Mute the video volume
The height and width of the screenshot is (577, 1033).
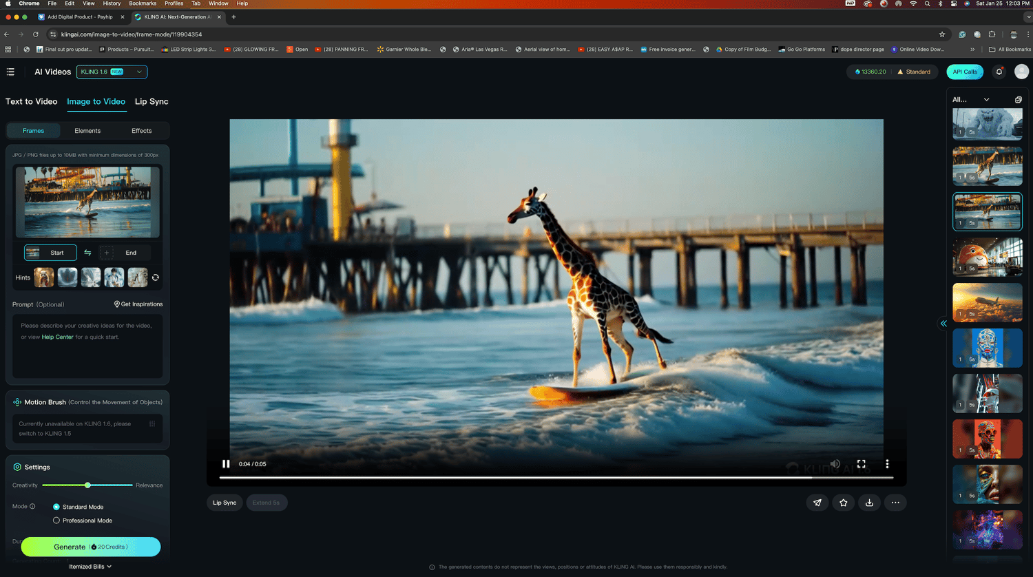pyautogui.click(x=835, y=464)
